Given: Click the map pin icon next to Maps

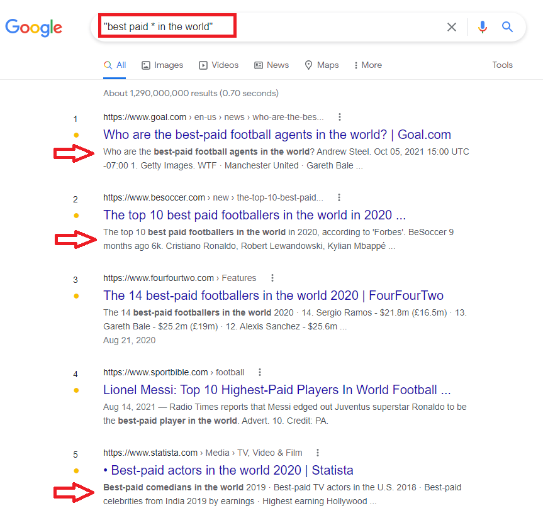Looking at the screenshot, I should (x=308, y=65).
